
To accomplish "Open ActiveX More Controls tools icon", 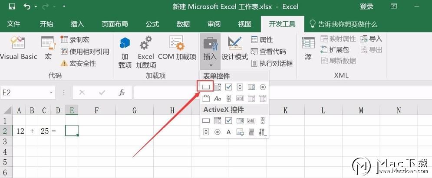I will [263, 132].
